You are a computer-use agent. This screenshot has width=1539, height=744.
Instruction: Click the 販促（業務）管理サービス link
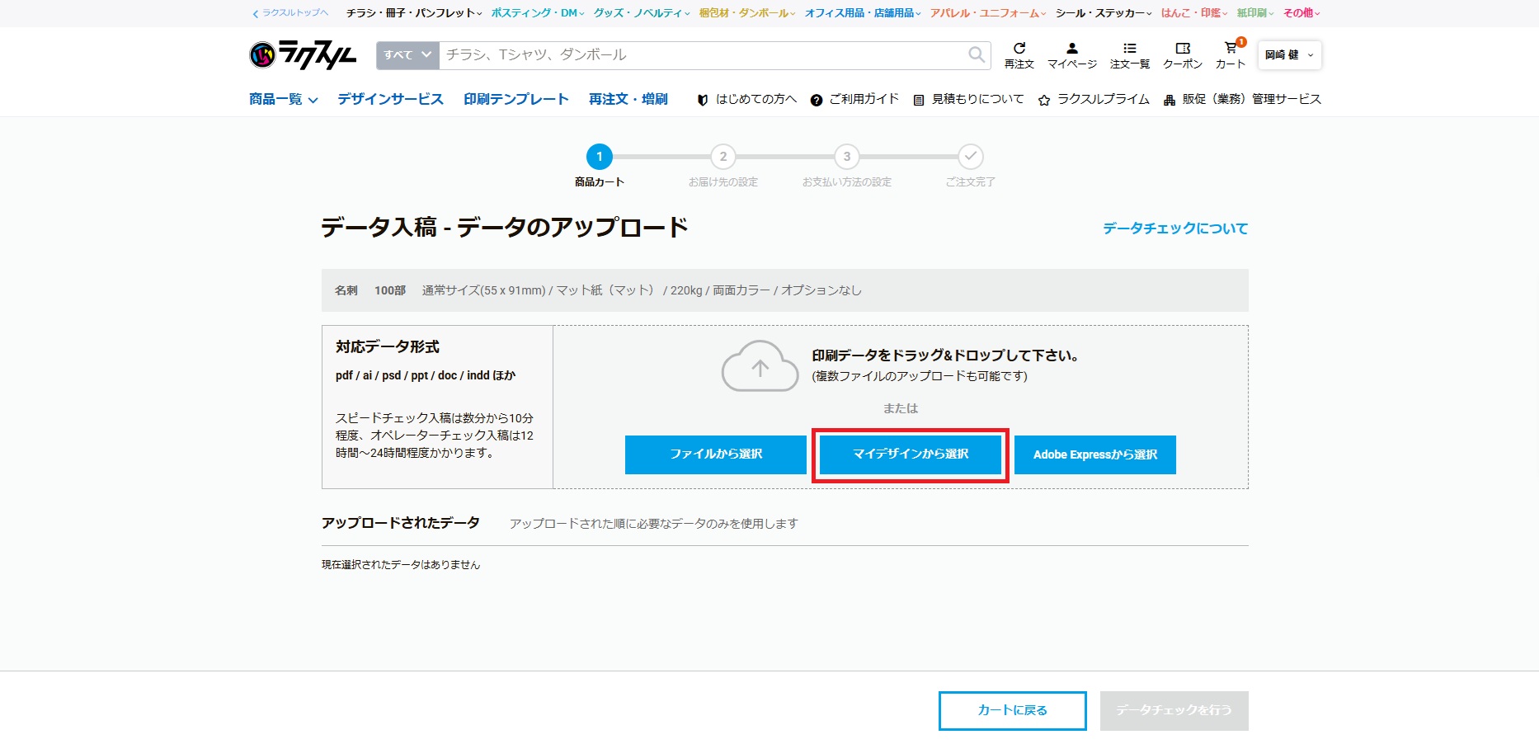1242,99
